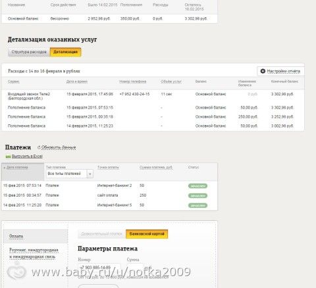Sort by the Номер телефона column header
The height and width of the screenshot is (288, 316).
(133, 82)
